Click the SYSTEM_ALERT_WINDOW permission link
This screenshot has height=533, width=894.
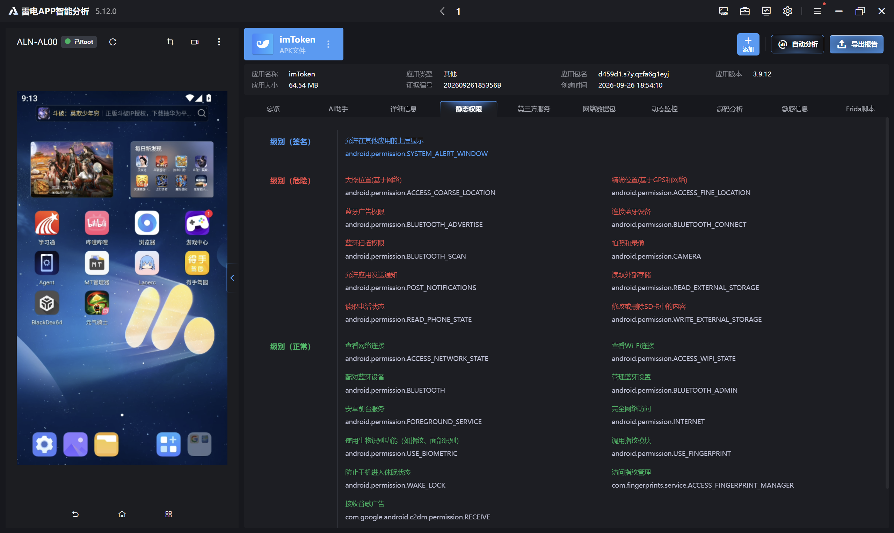416,153
